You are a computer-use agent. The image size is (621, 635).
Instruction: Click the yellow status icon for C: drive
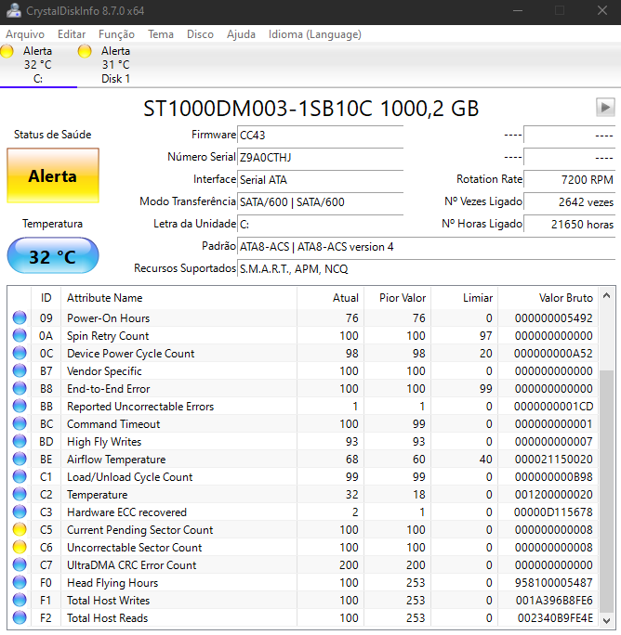pyautogui.click(x=7, y=51)
